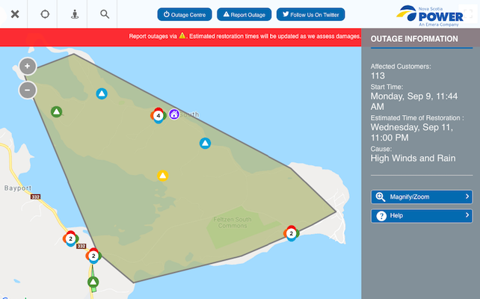480x299 pixels.
Task: Close the map panel with X icon
Action: coord(14,14)
